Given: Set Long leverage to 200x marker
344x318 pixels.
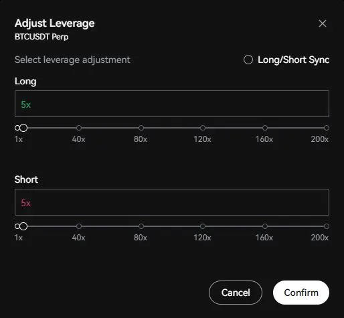Looking at the screenshot, I should [327, 128].
